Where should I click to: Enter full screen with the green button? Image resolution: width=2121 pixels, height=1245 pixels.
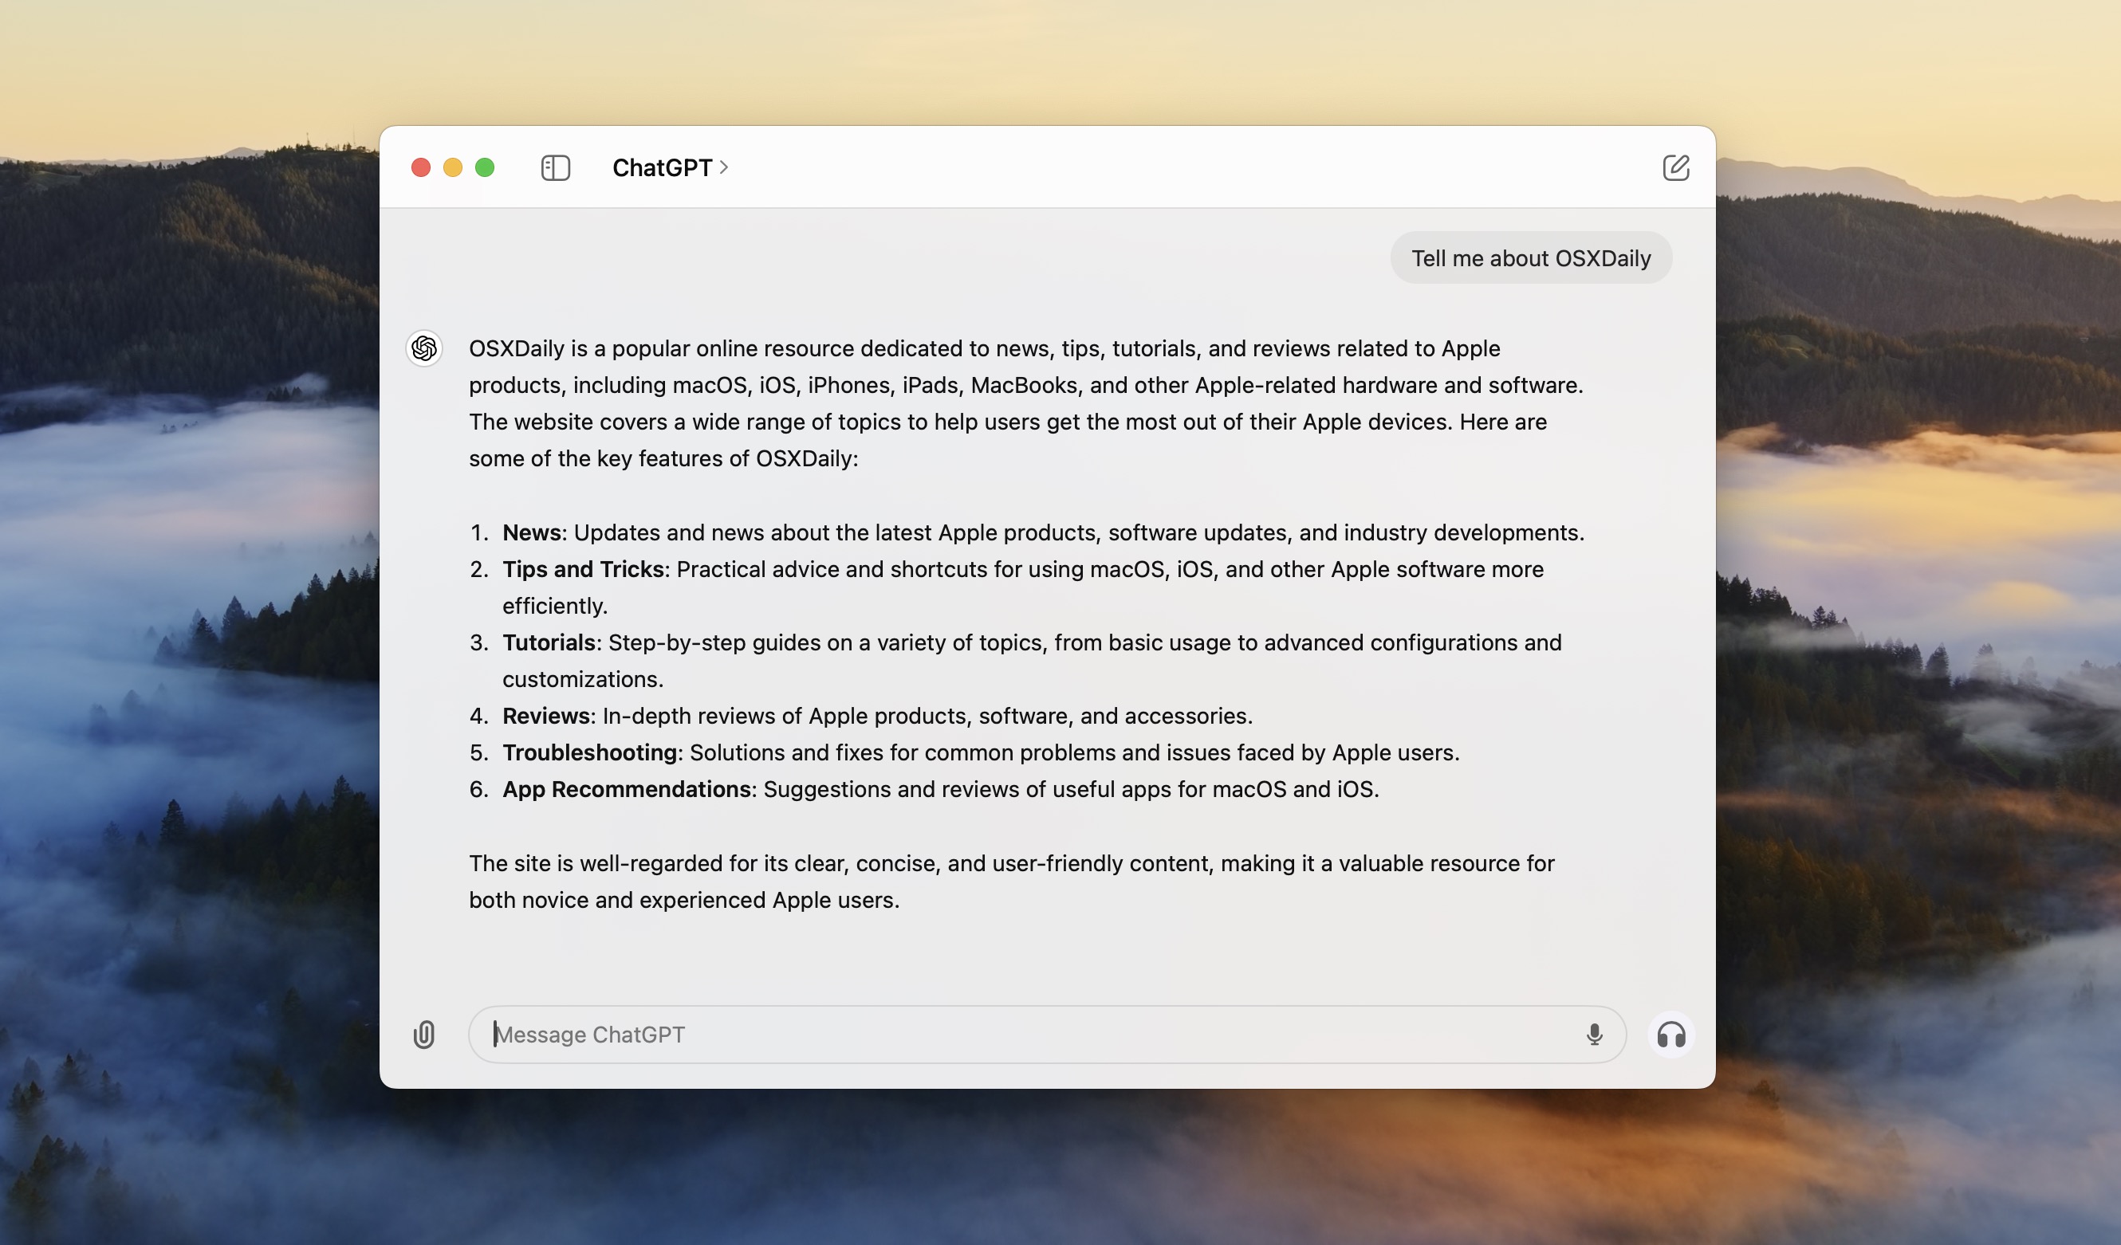pyautogui.click(x=486, y=167)
